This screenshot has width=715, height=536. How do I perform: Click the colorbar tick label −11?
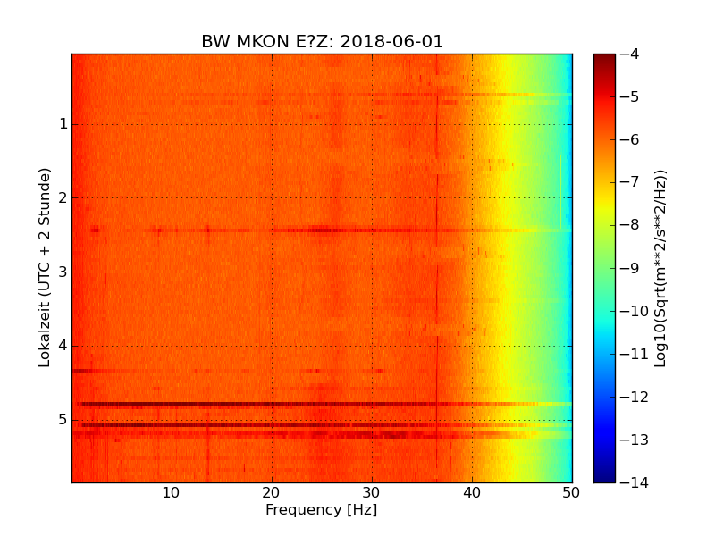click(635, 354)
